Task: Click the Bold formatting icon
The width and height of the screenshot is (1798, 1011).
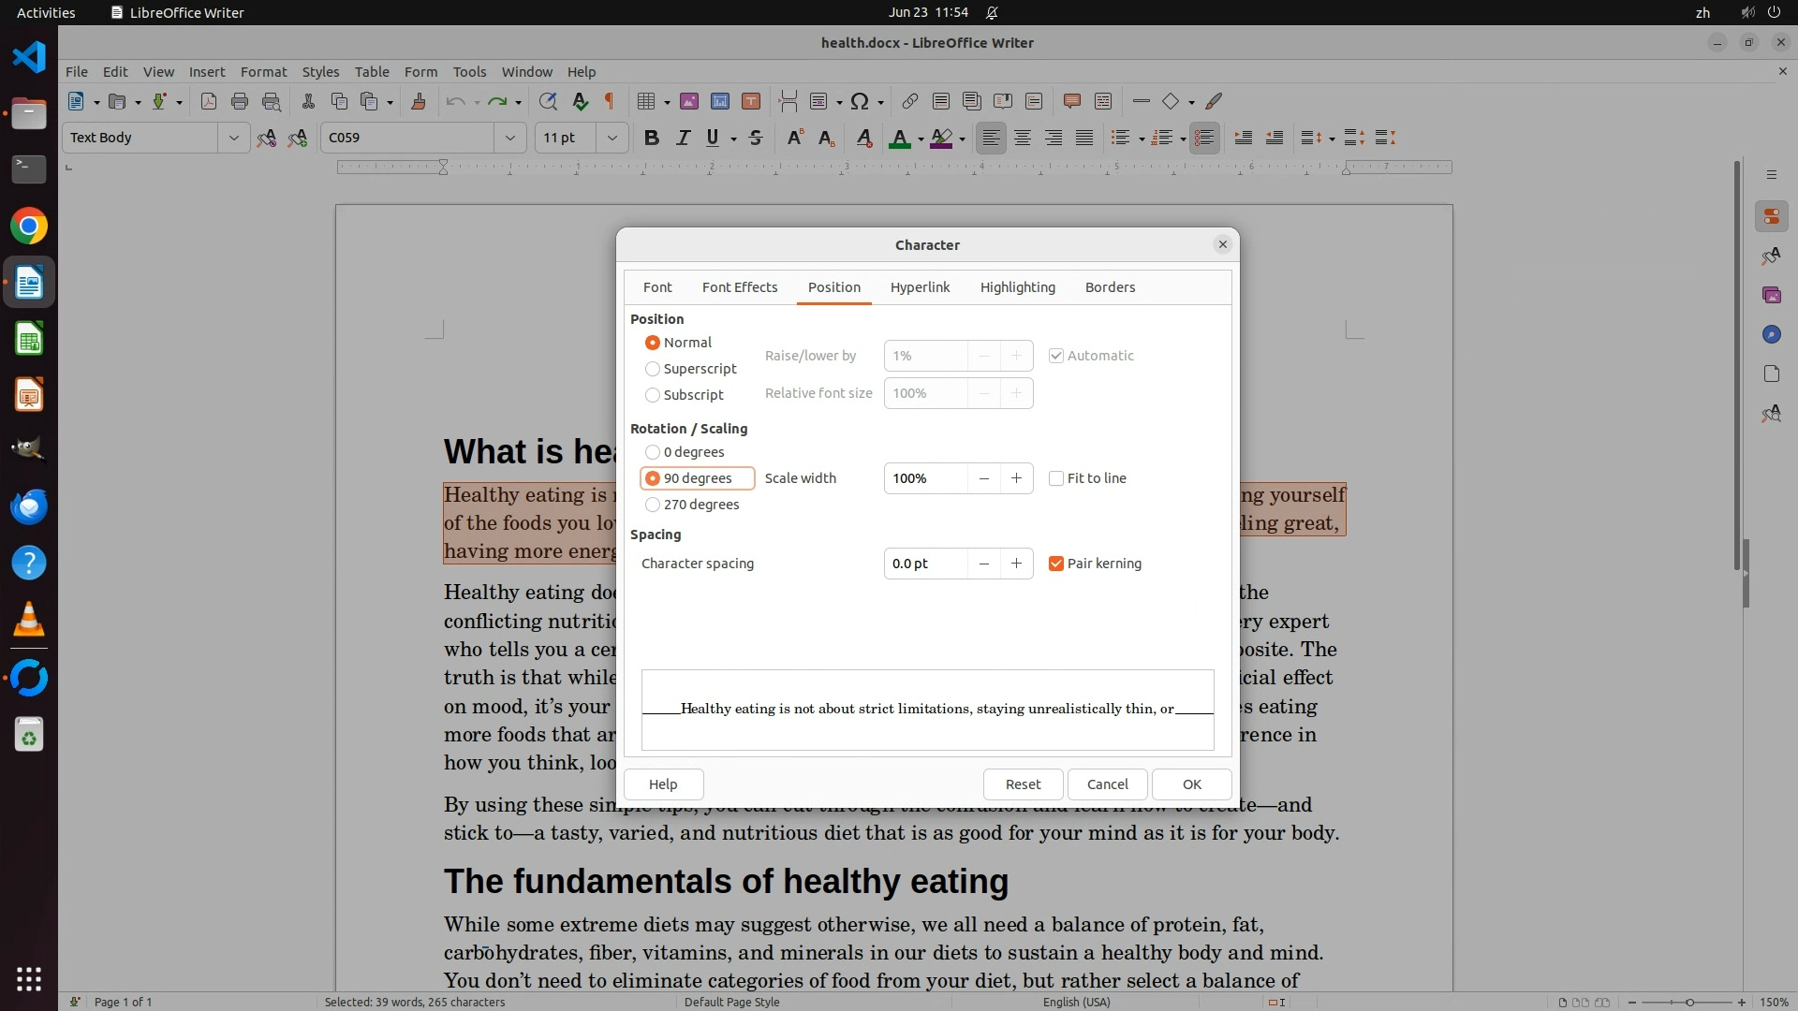Action: (652, 139)
